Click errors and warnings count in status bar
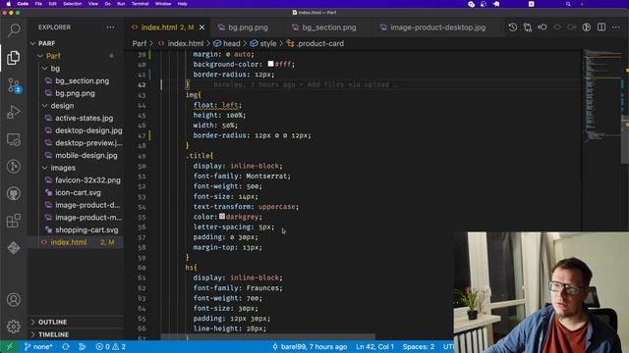629x353 pixels. pyautogui.click(x=111, y=346)
